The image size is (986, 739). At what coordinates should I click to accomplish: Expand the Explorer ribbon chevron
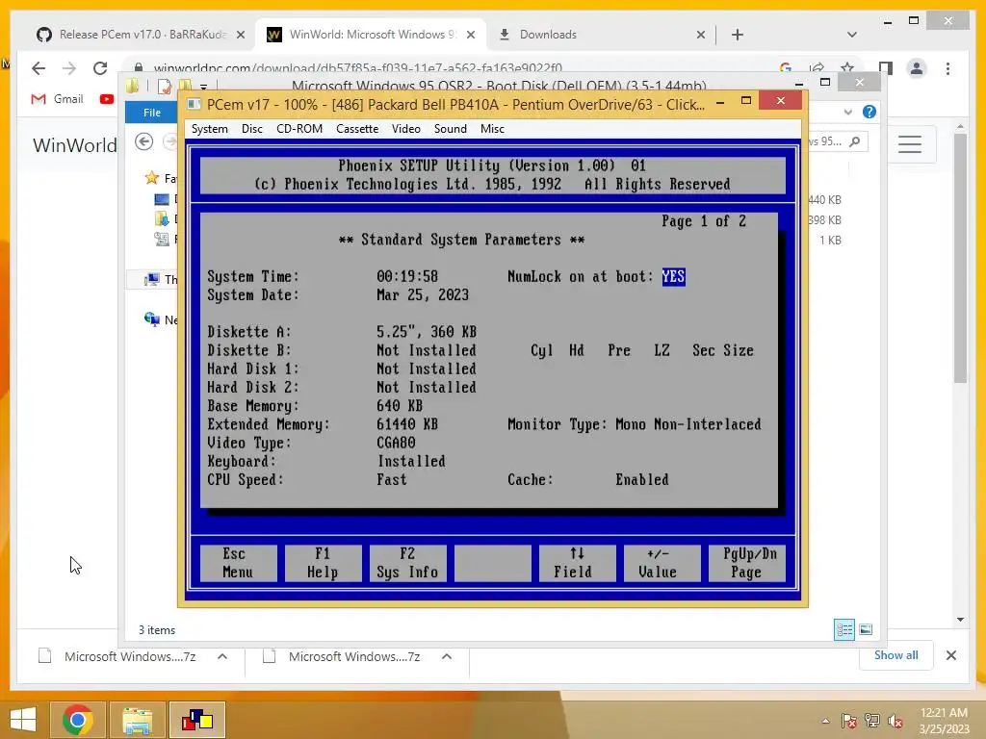click(x=848, y=112)
